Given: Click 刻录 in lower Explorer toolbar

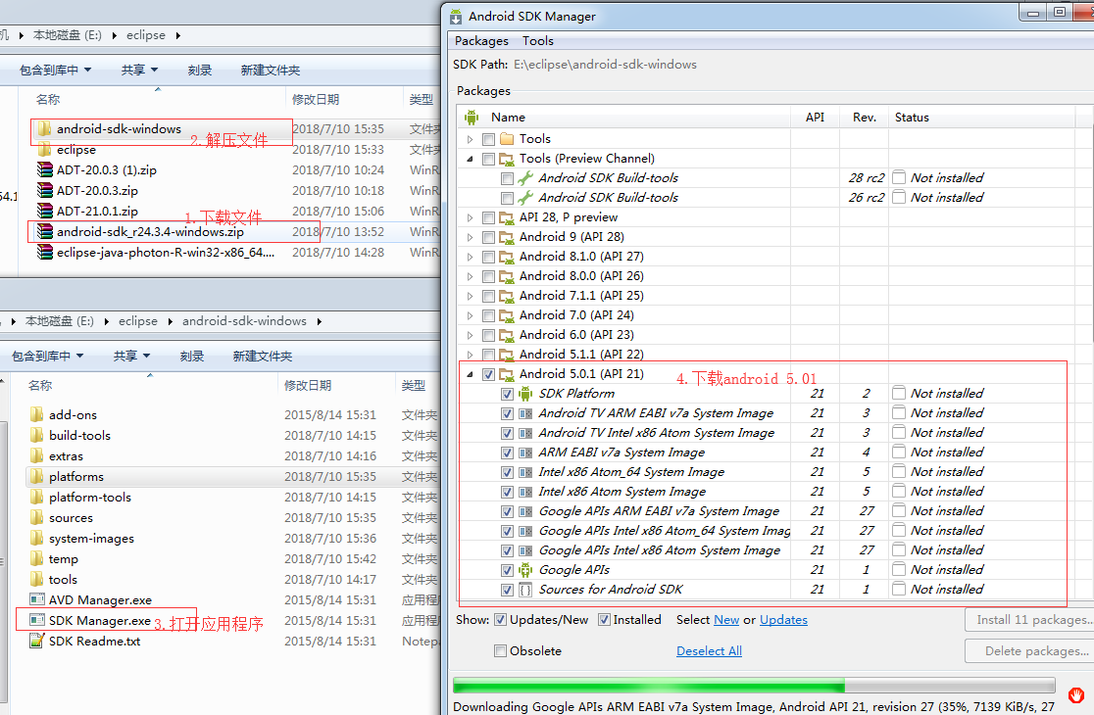Looking at the screenshot, I should click(x=192, y=357).
